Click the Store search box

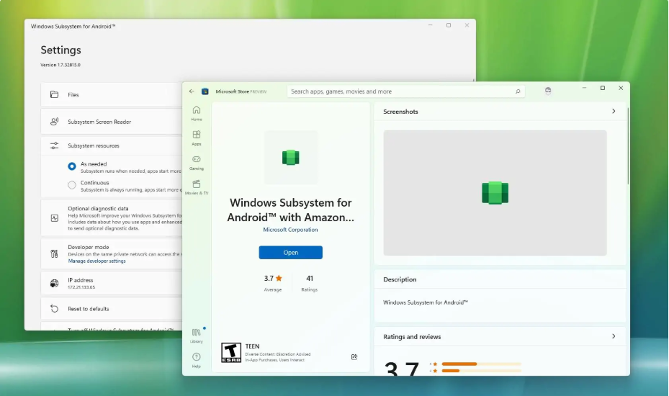405,91
